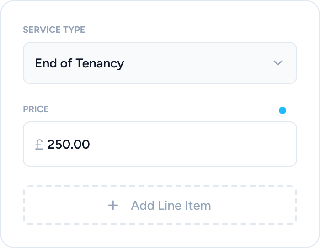Click the 250.00 value in the price box
Image resolution: width=320 pixels, height=248 pixels.
point(69,145)
